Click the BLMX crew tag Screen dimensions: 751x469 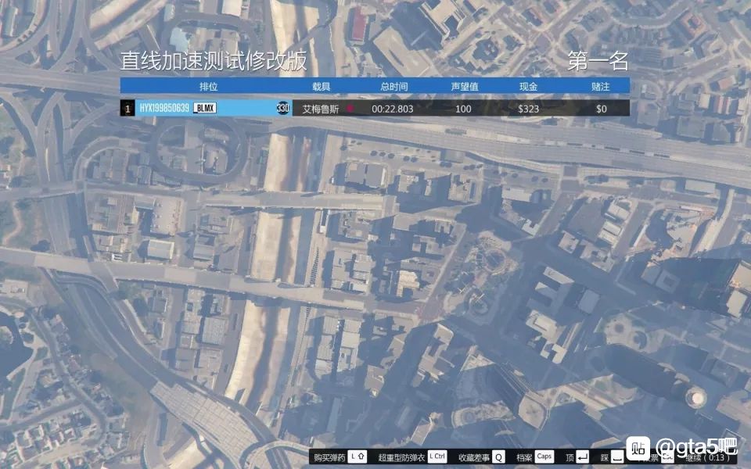[205, 108]
